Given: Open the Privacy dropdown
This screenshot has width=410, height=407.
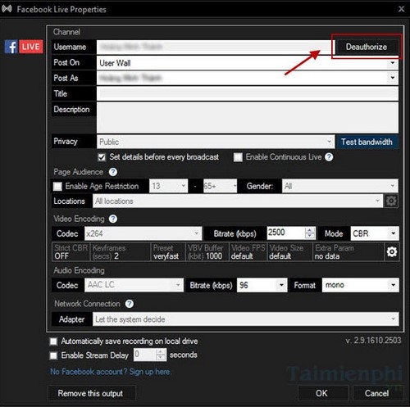Looking at the screenshot, I should tap(216, 142).
